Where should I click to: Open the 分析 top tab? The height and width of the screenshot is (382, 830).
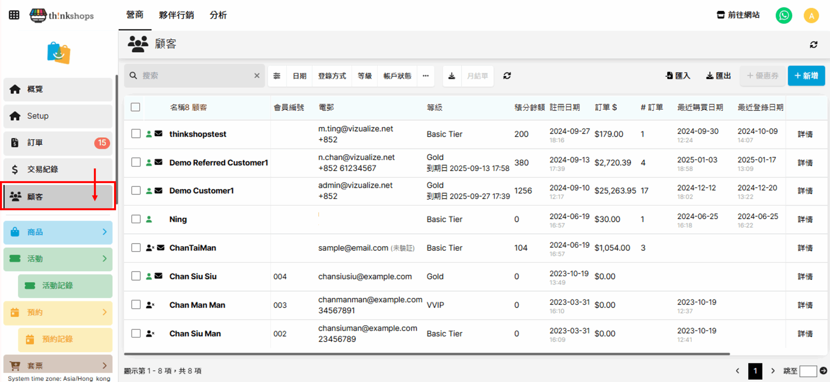coord(218,15)
